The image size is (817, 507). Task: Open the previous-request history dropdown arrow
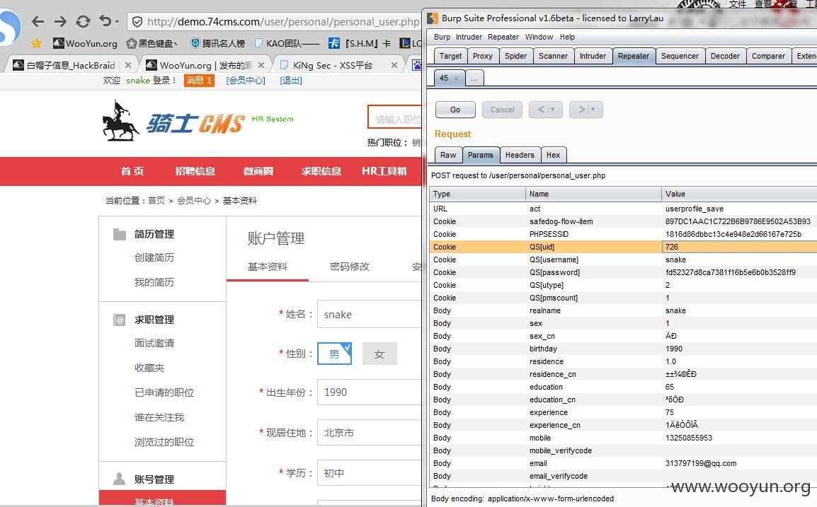(552, 110)
